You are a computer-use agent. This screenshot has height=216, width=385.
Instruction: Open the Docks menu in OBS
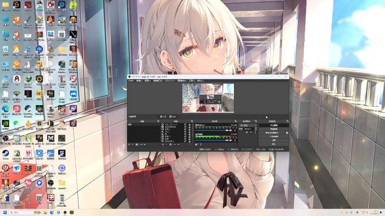[x=158, y=81]
